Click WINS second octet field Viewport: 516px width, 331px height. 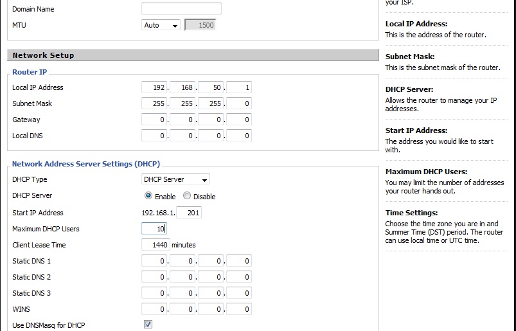click(182, 309)
